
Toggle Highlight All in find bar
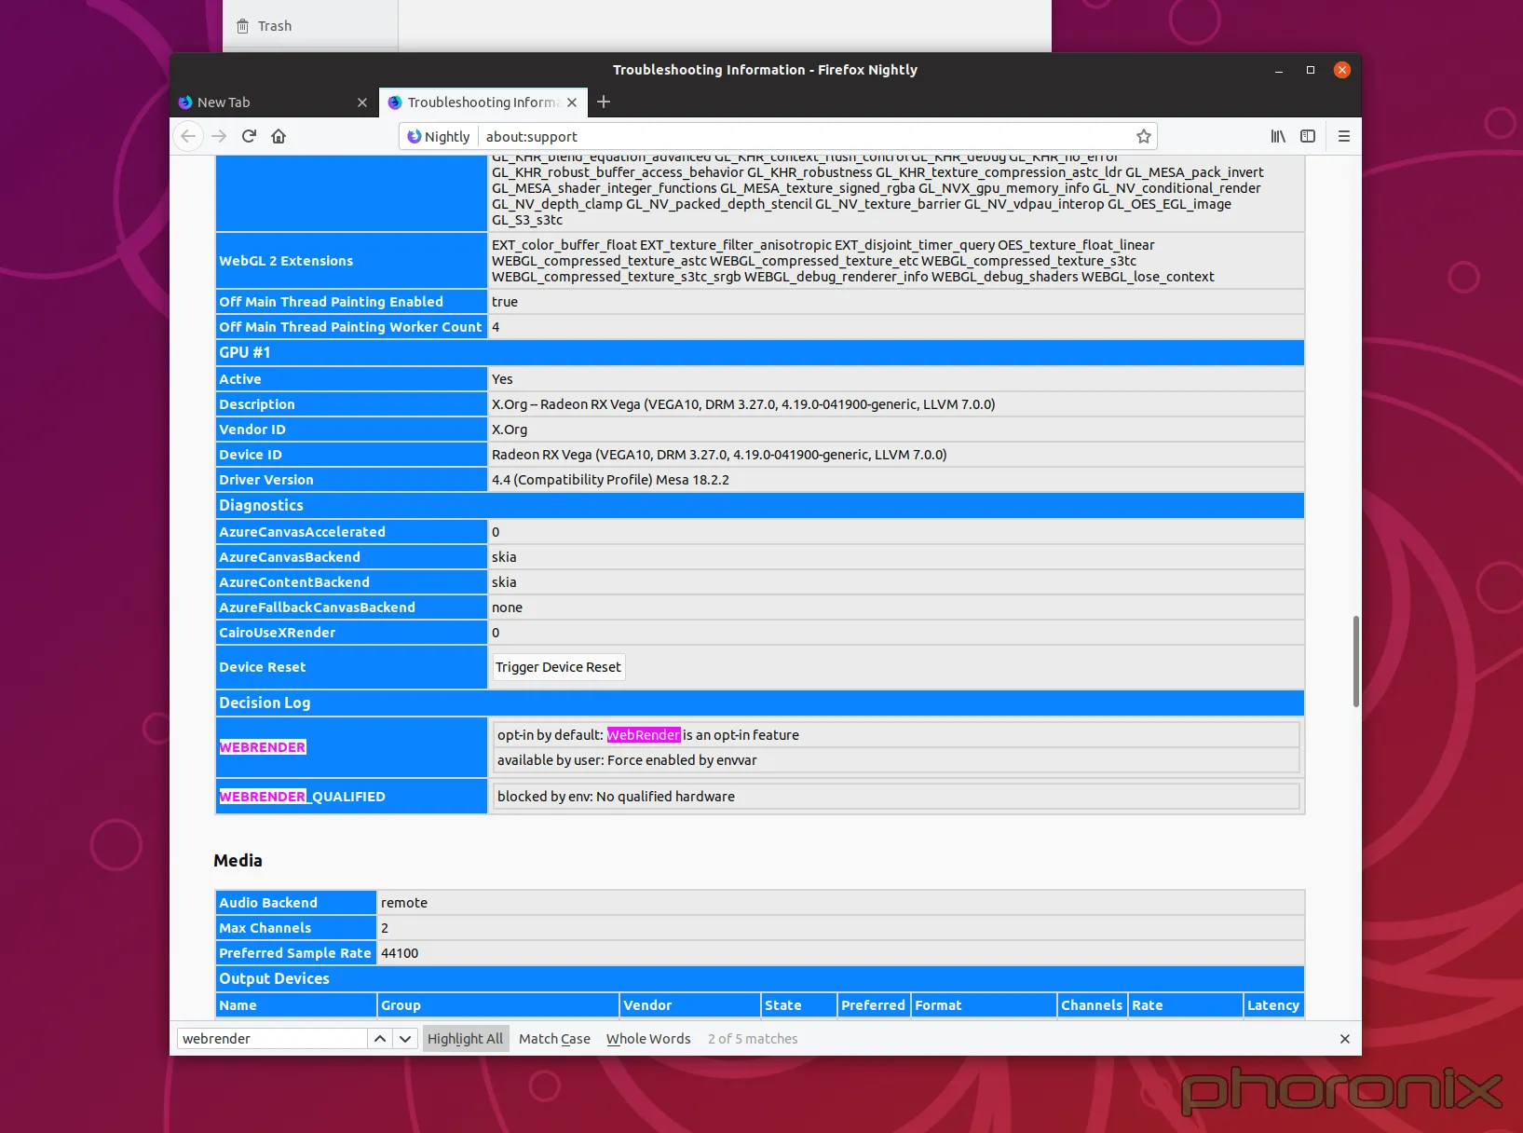point(466,1038)
